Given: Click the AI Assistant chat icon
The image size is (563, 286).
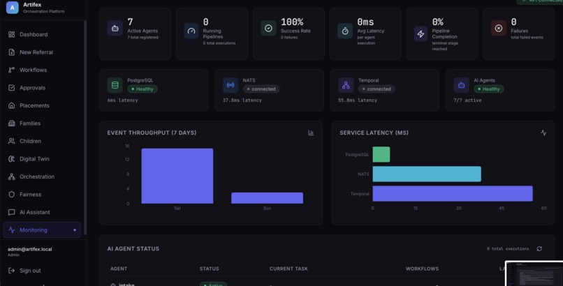Looking at the screenshot, I should [x=11, y=212].
